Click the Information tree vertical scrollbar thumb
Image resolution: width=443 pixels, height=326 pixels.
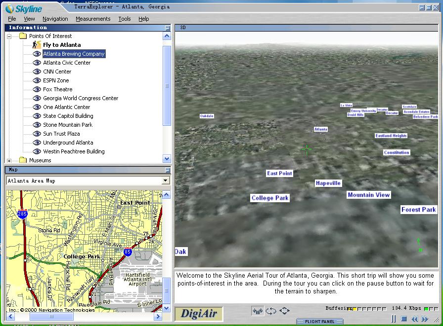coord(167,86)
